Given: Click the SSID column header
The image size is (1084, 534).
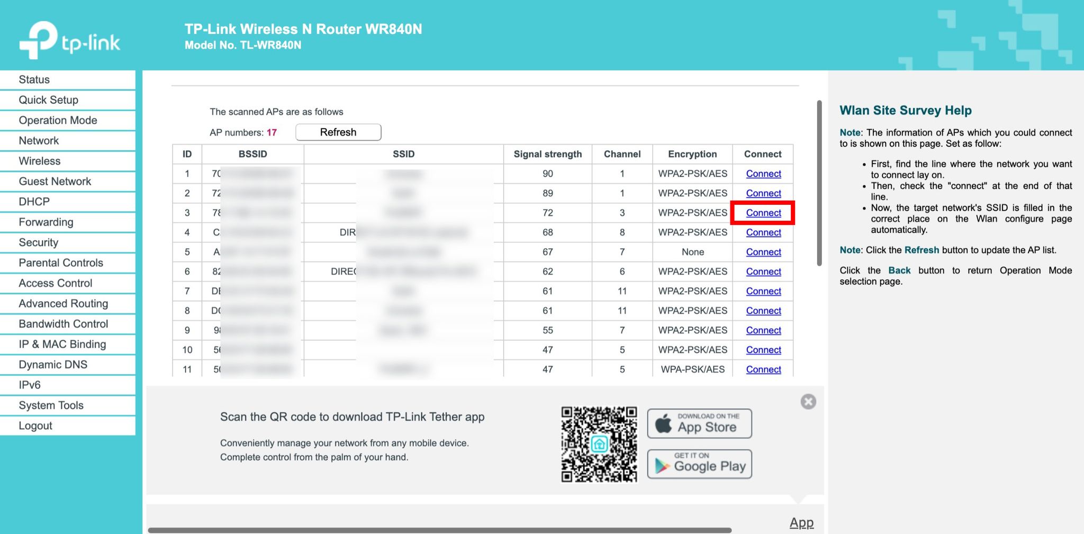Looking at the screenshot, I should pos(403,154).
